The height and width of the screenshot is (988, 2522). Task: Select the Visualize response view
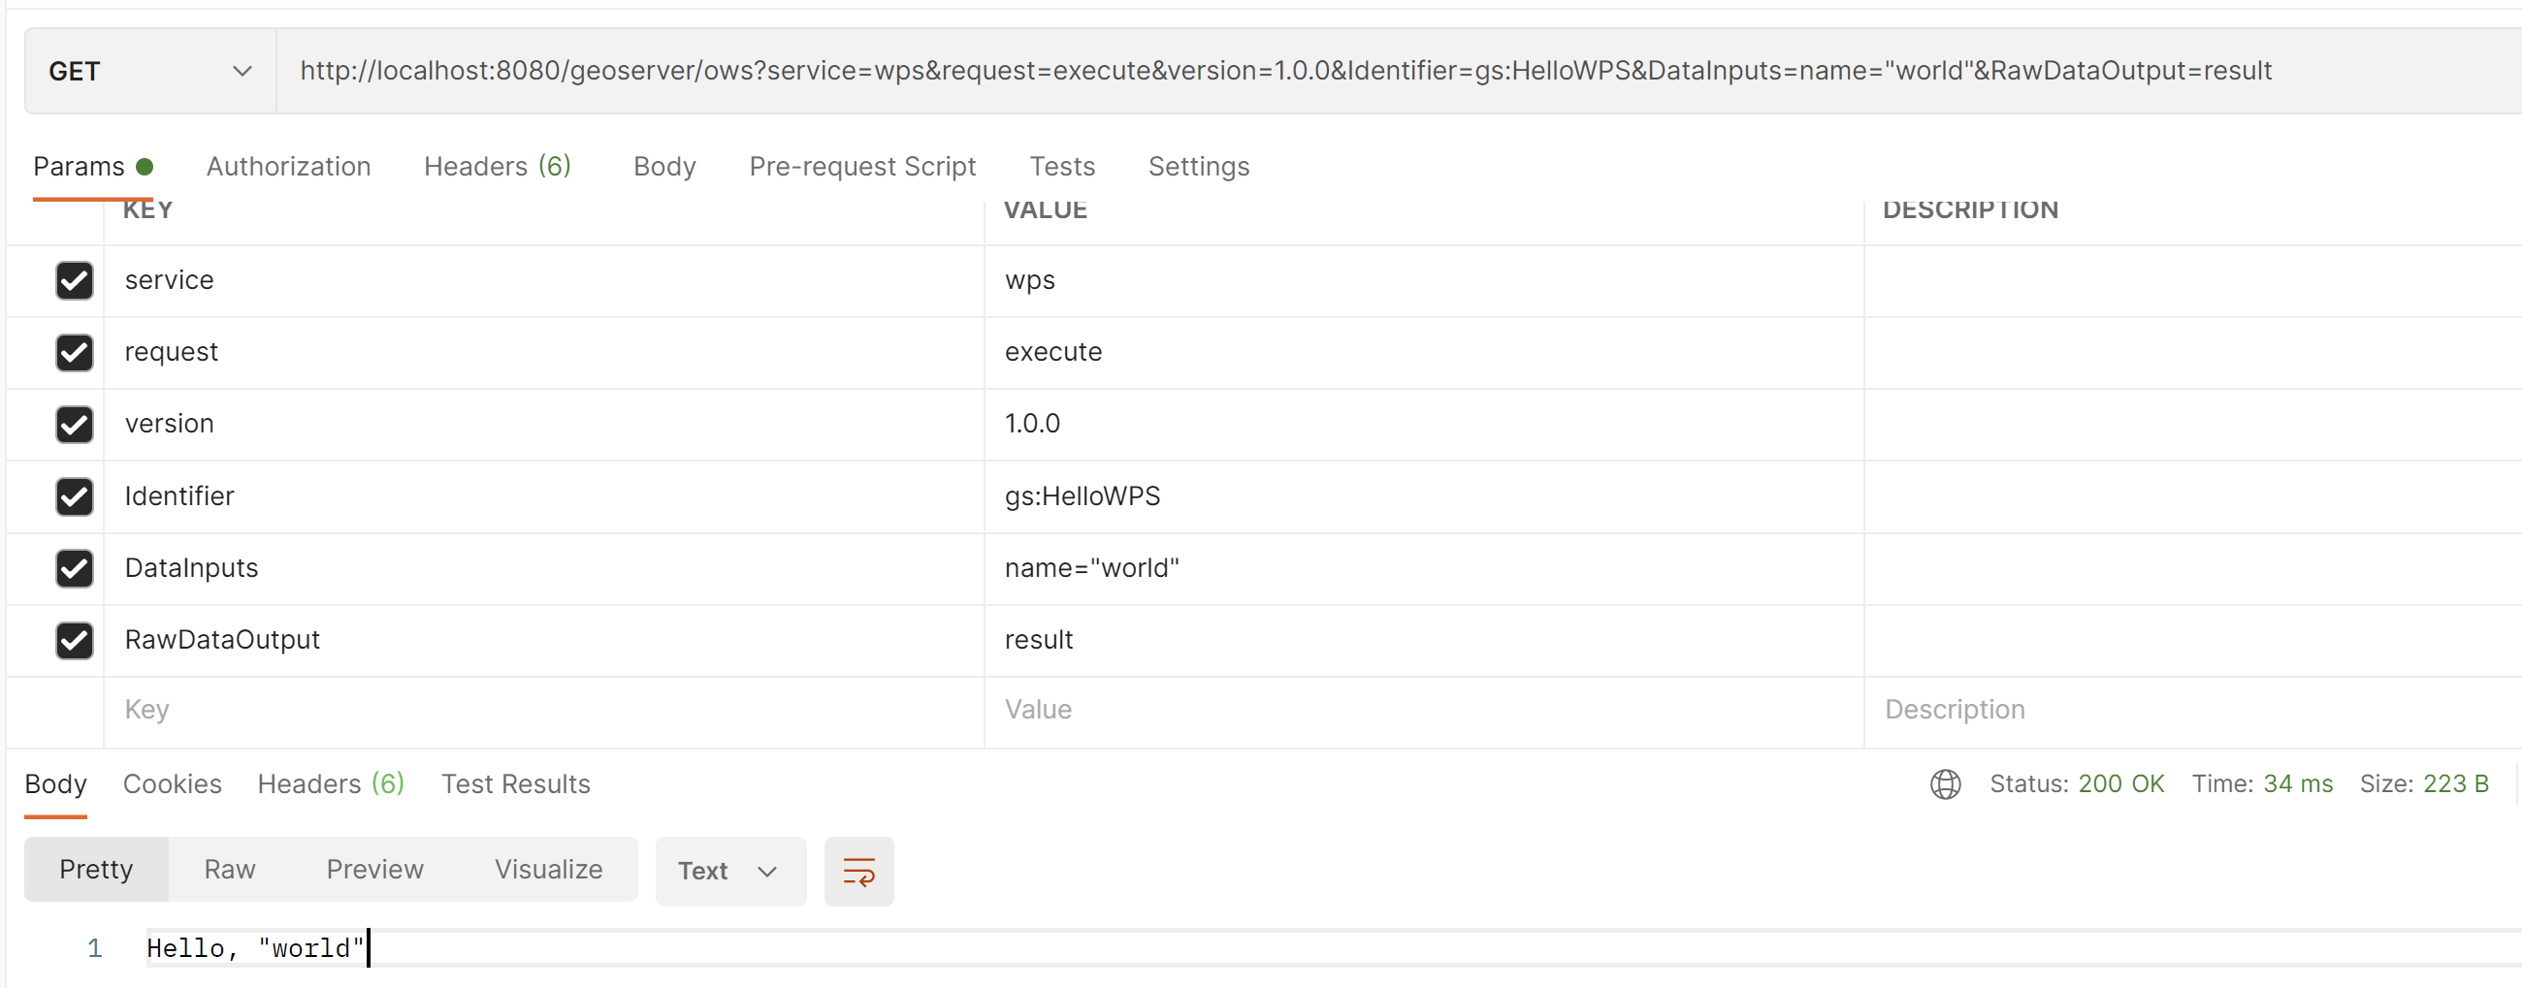pyautogui.click(x=547, y=869)
